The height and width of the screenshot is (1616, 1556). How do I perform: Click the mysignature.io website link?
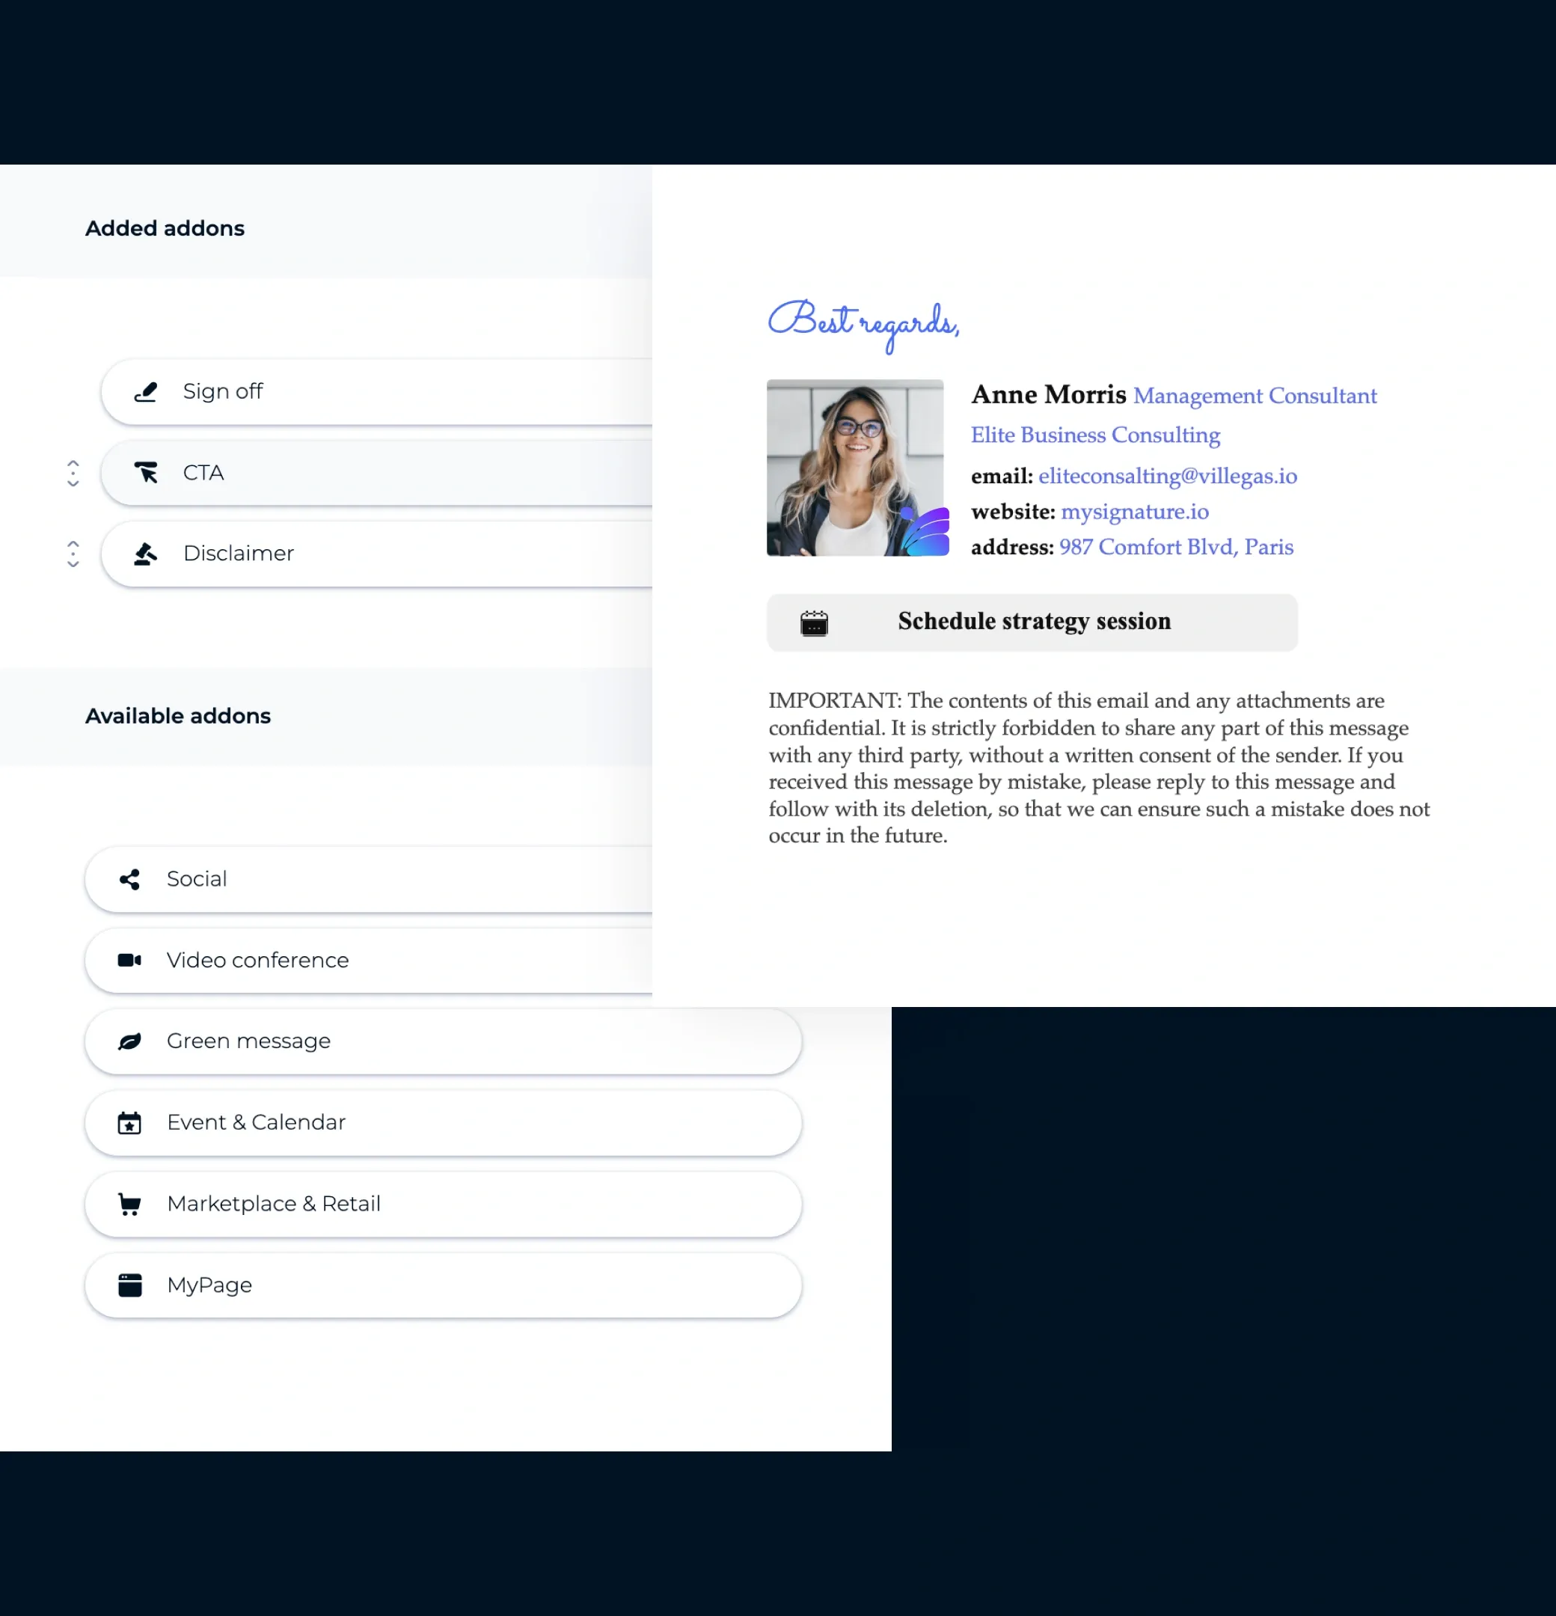pyautogui.click(x=1135, y=511)
